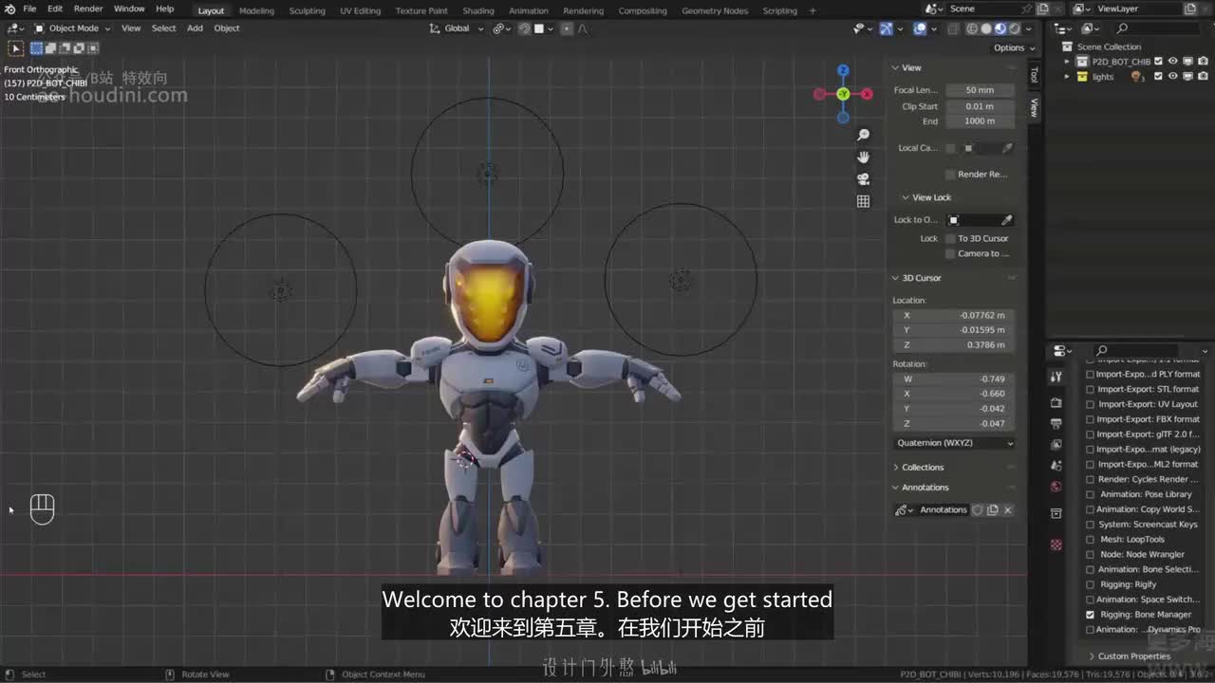Image resolution: width=1215 pixels, height=683 pixels.
Task: Open the File menu
Action: point(29,9)
